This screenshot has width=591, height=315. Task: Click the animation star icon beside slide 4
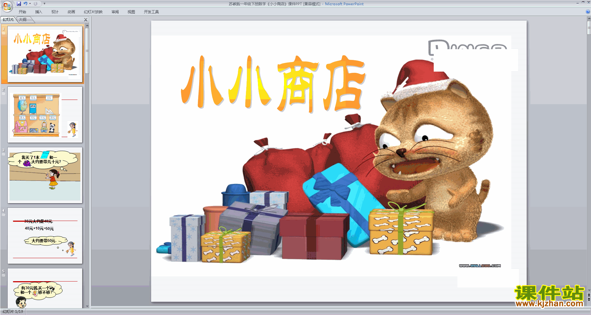pyautogui.click(x=3, y=215)
